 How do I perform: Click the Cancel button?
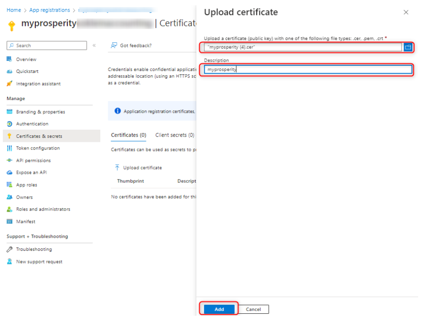click(x=253, y=309)
